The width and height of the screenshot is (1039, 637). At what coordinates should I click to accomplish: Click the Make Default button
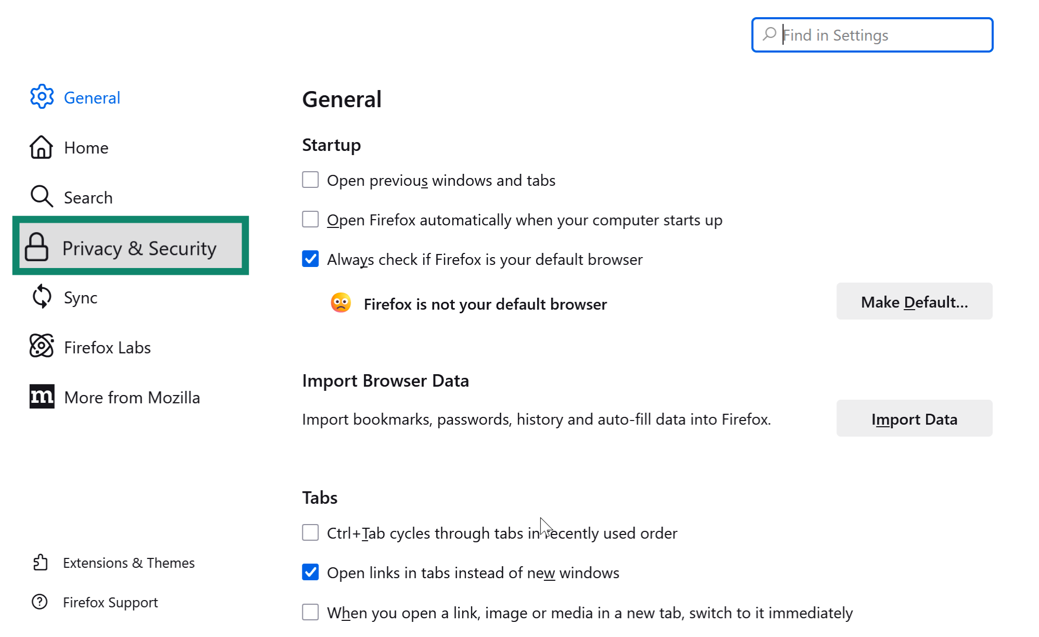914,301
